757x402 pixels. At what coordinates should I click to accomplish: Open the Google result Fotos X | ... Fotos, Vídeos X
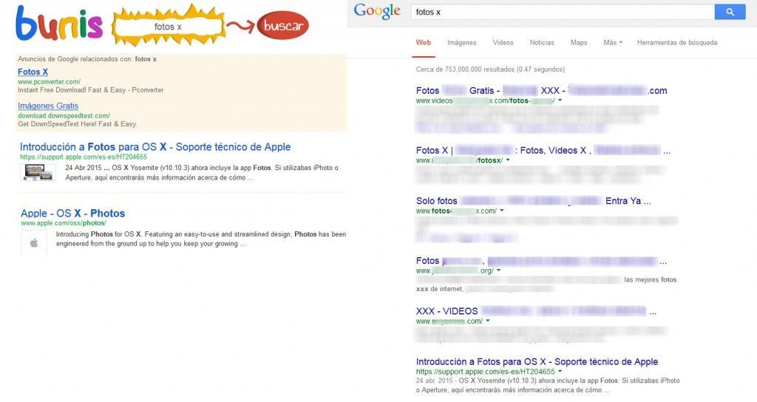543,151
